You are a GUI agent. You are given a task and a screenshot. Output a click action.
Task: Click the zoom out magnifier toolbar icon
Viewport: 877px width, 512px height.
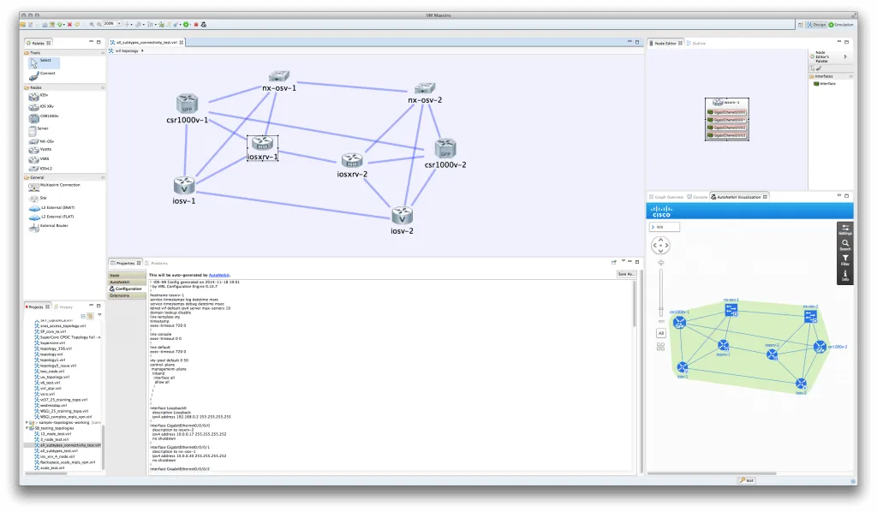tap(99, 25)
